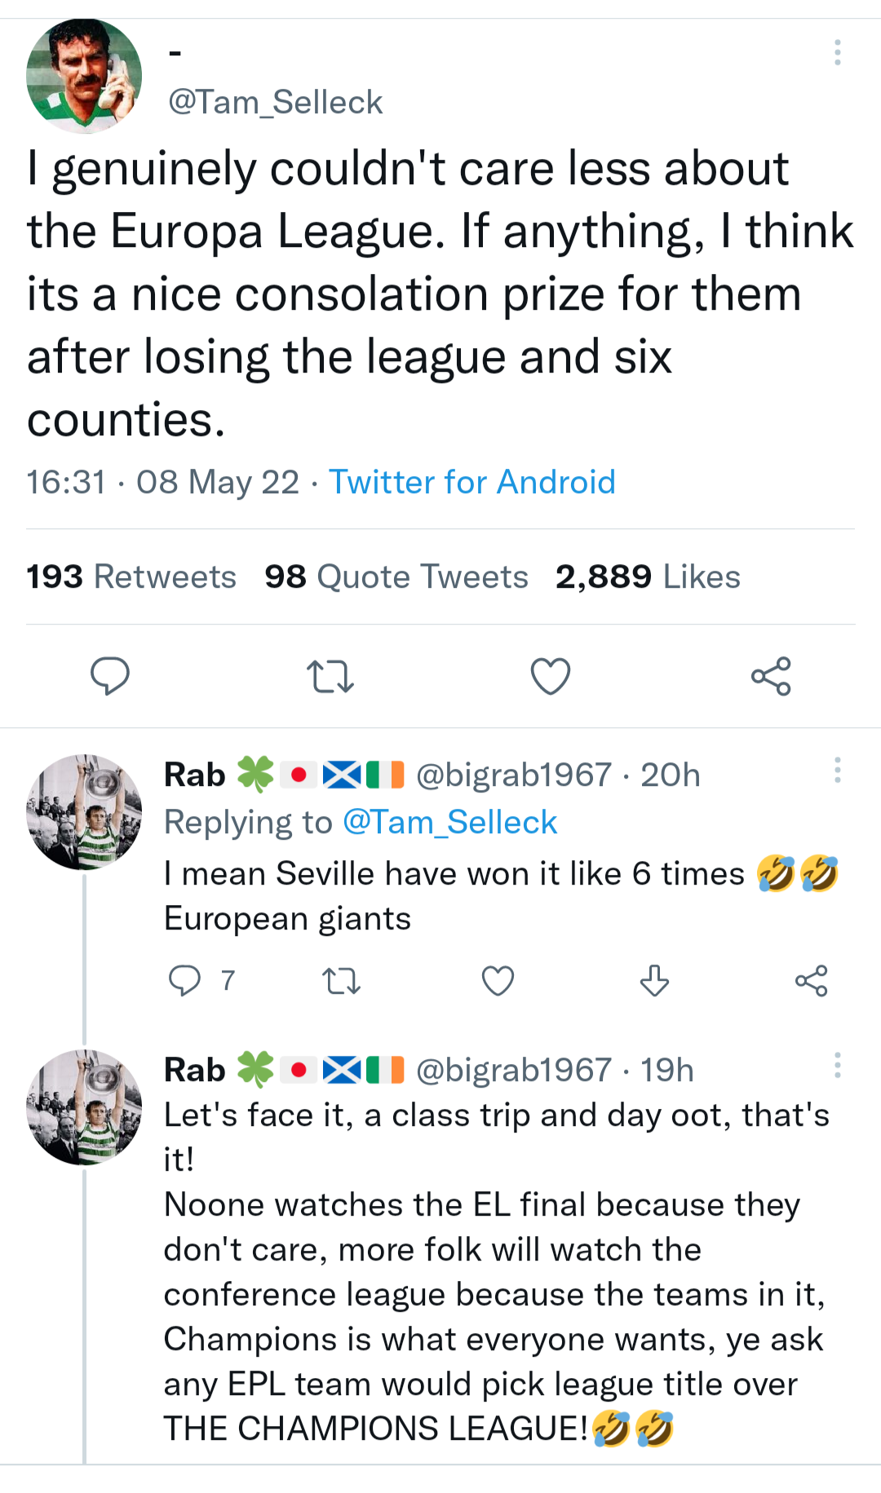This screenshot has width=881, height=1493.
Task: Retweet the main Europa League tweet
Action: coord(330,676)
